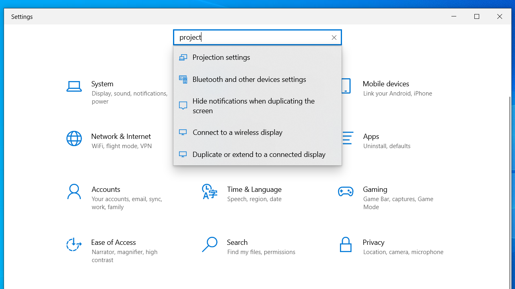This screenshot has width=515, height=289.
Task: Open the Mobile devices category
Action: (385, 84)
